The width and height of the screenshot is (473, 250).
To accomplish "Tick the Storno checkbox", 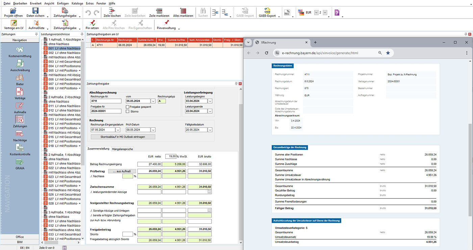I will (x=128, y=111).
